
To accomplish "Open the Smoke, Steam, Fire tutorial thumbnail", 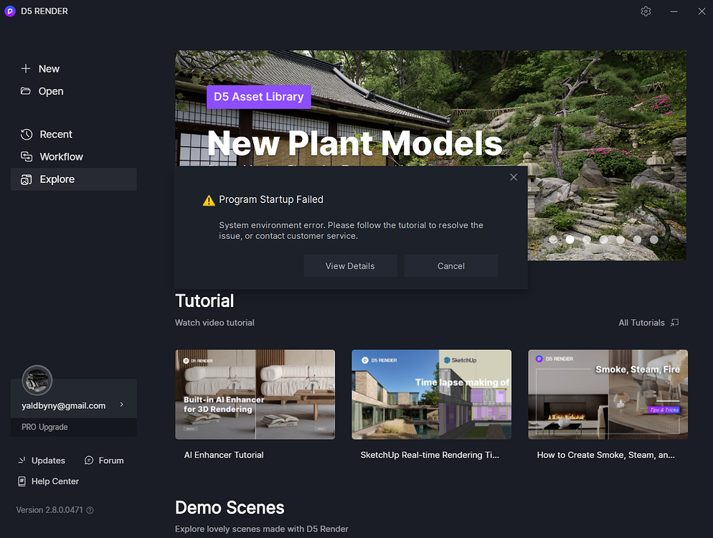I will tap(608, 395).
